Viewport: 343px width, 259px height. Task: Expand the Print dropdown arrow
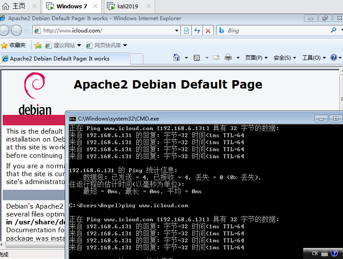[238, 58]
